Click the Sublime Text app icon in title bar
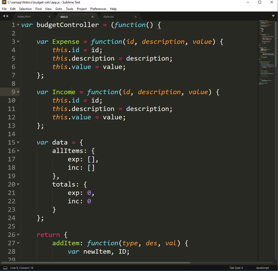Screen dimensions: 278x271 click(4, 2)
